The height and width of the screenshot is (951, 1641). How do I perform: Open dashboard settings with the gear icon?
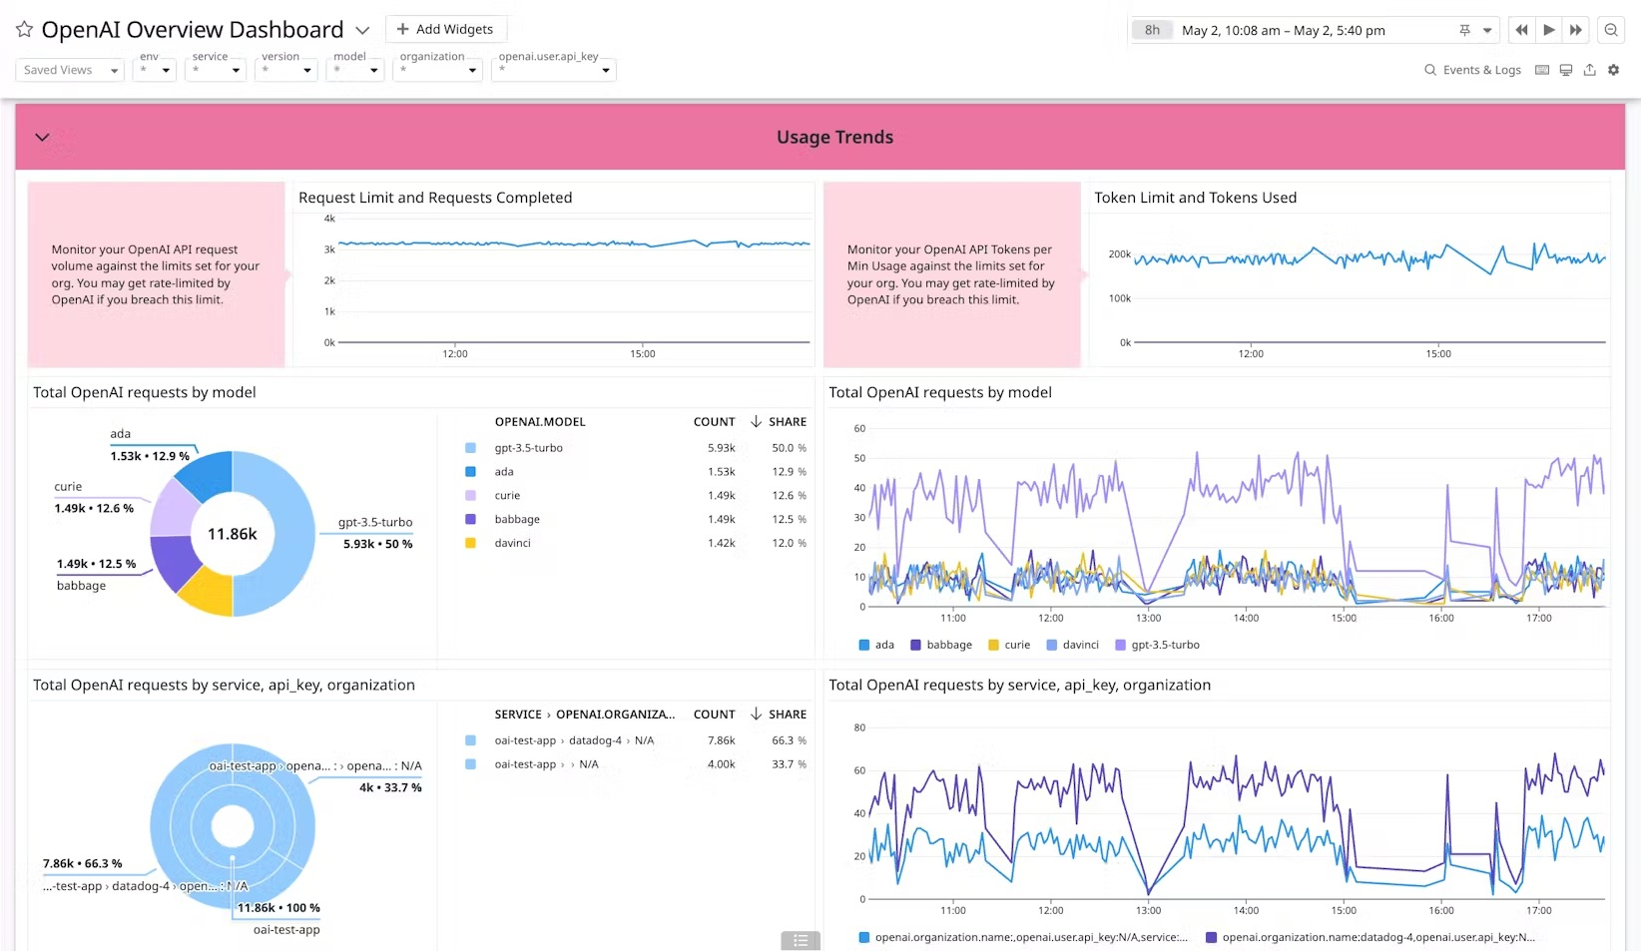[1613, 70]
